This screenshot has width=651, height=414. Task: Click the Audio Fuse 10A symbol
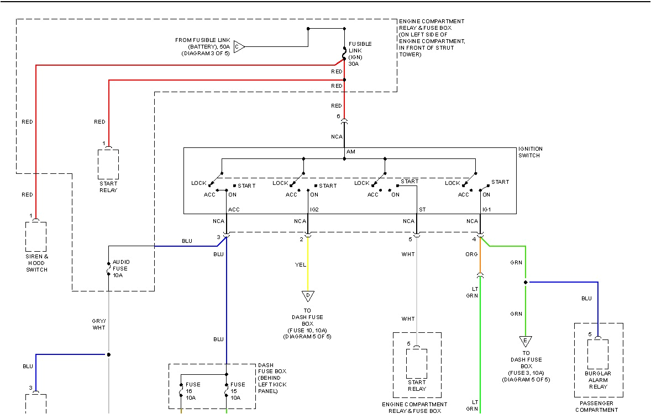coord(108,269)
